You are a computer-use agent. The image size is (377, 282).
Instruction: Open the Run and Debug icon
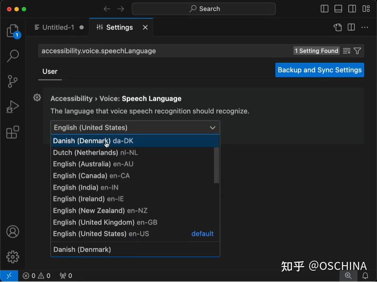click(12, 107)
